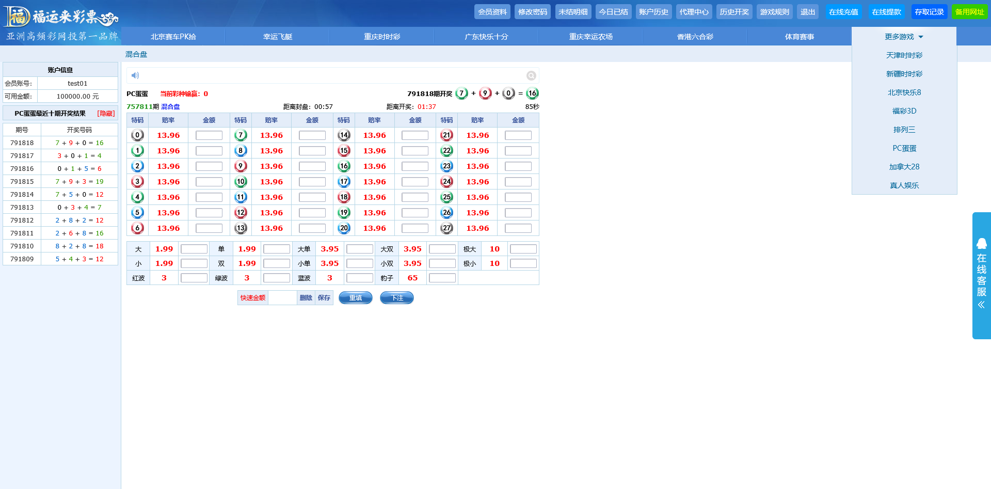The image size is (991, 489).
Task: Click the quick amount input field
Action: [282, 298]
